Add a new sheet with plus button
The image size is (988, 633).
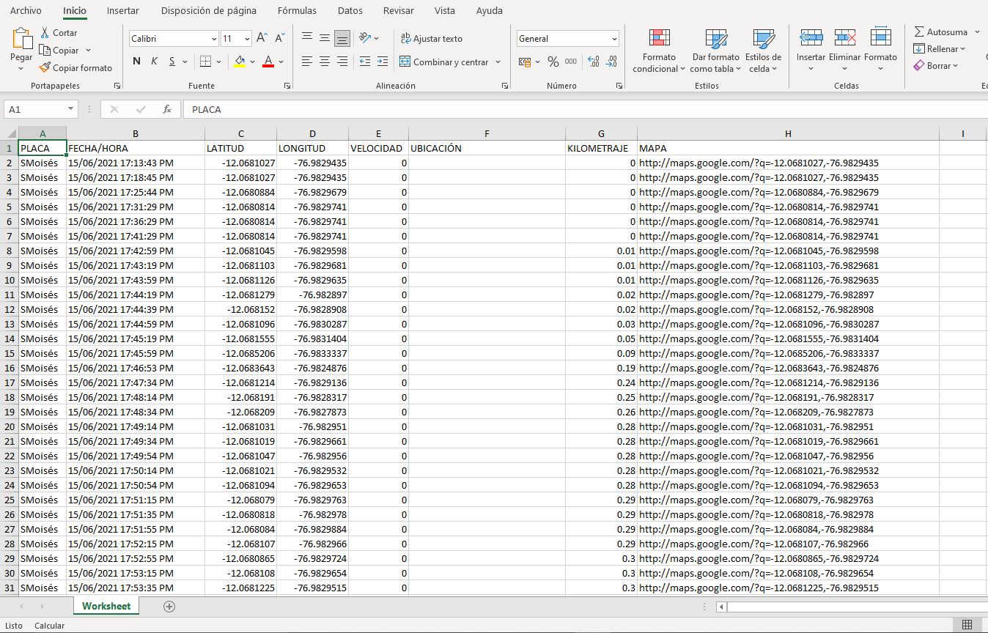point(169,606)
